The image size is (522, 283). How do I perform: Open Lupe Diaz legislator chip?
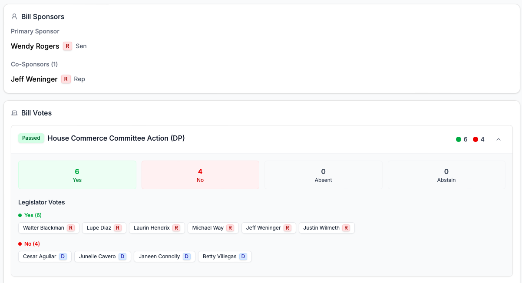pos(99,228)
